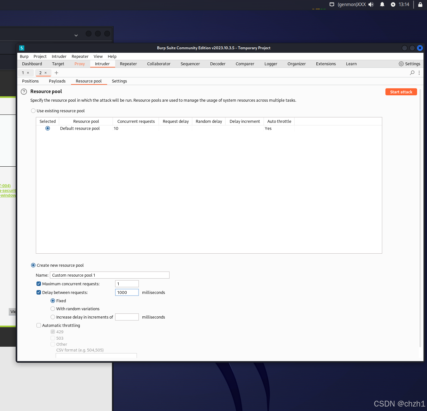The image size is (427, 411).
Task: Open the system volume icon
Action: coord(371,4)
